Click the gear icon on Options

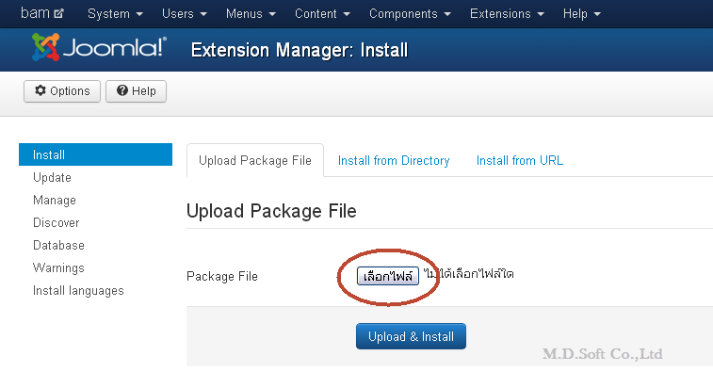point(41,90)
